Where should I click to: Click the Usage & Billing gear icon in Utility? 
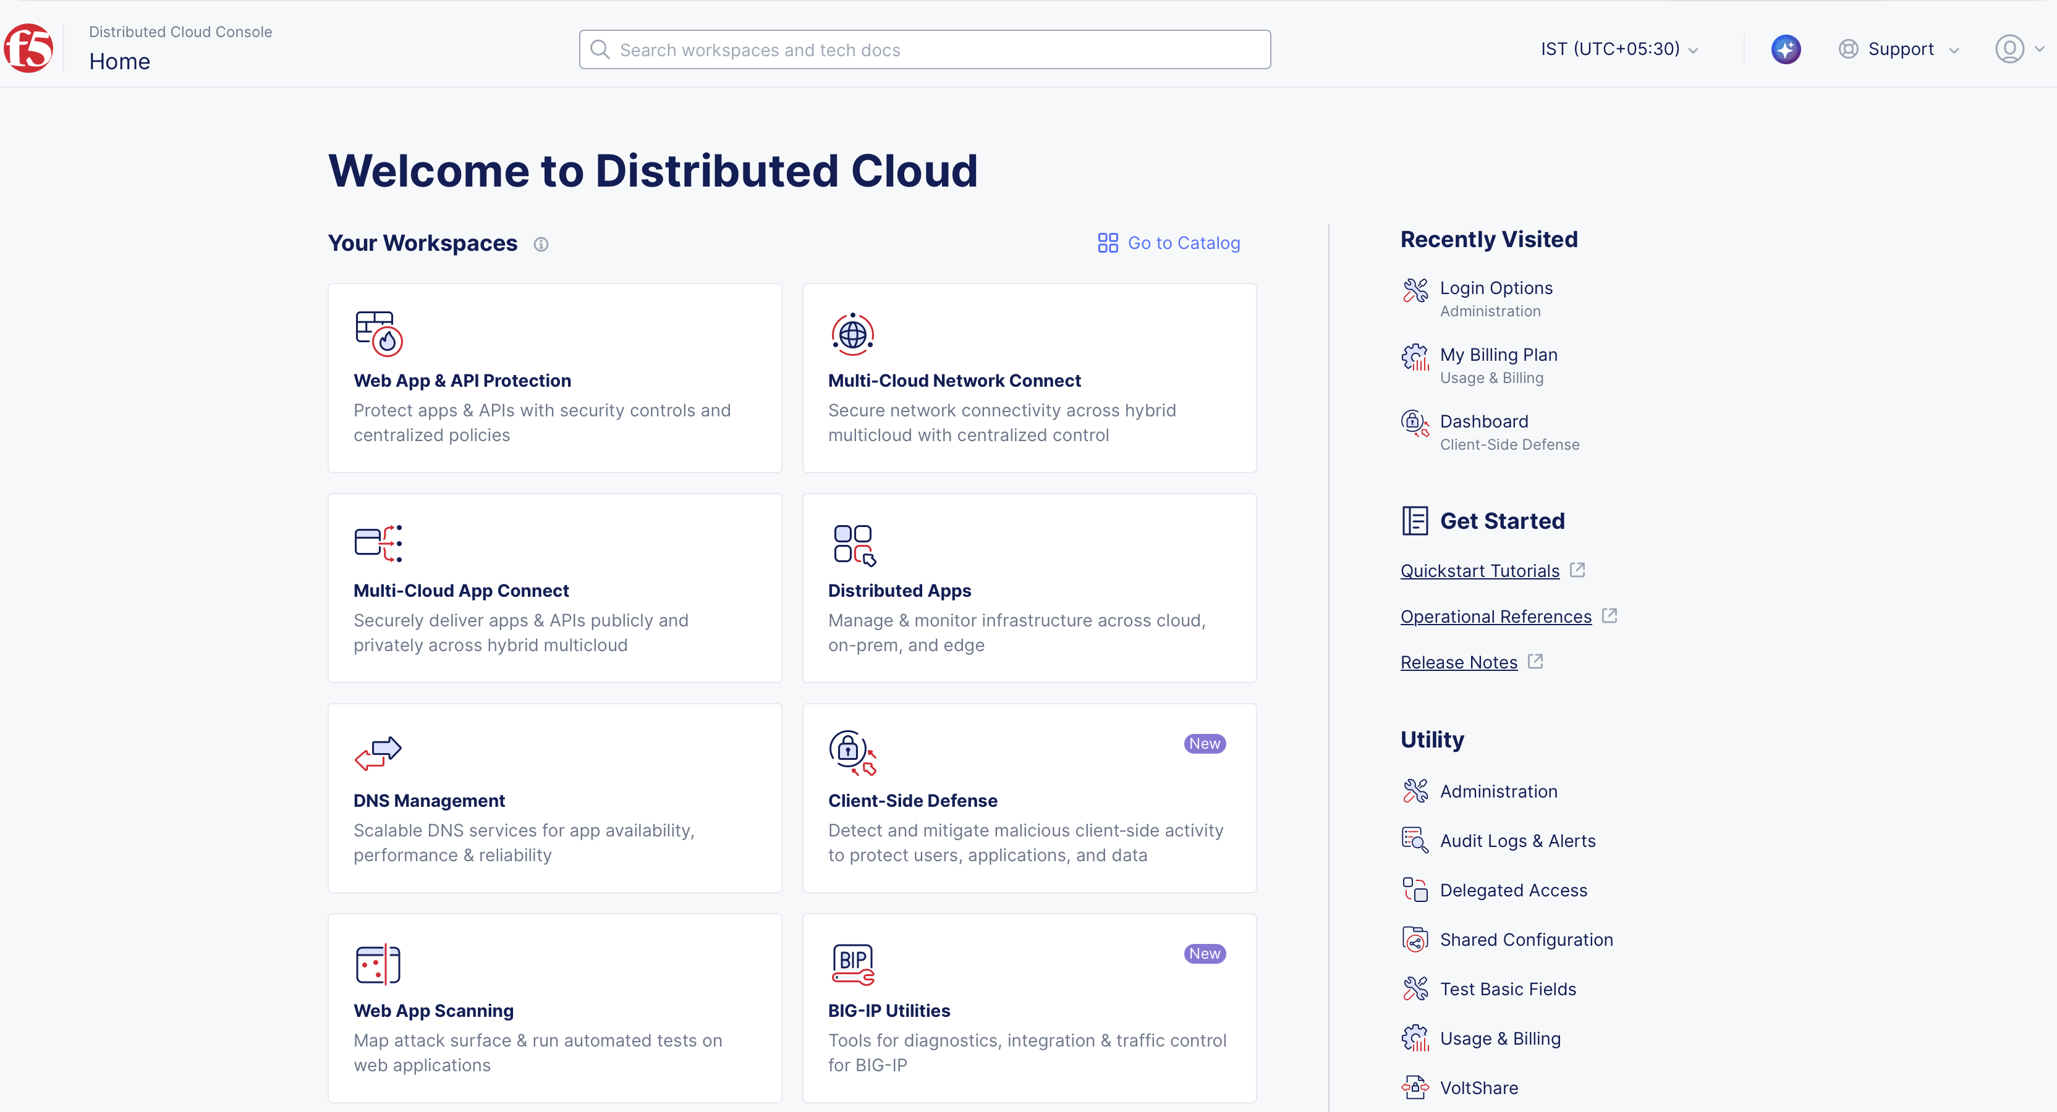point(1415,1038)
